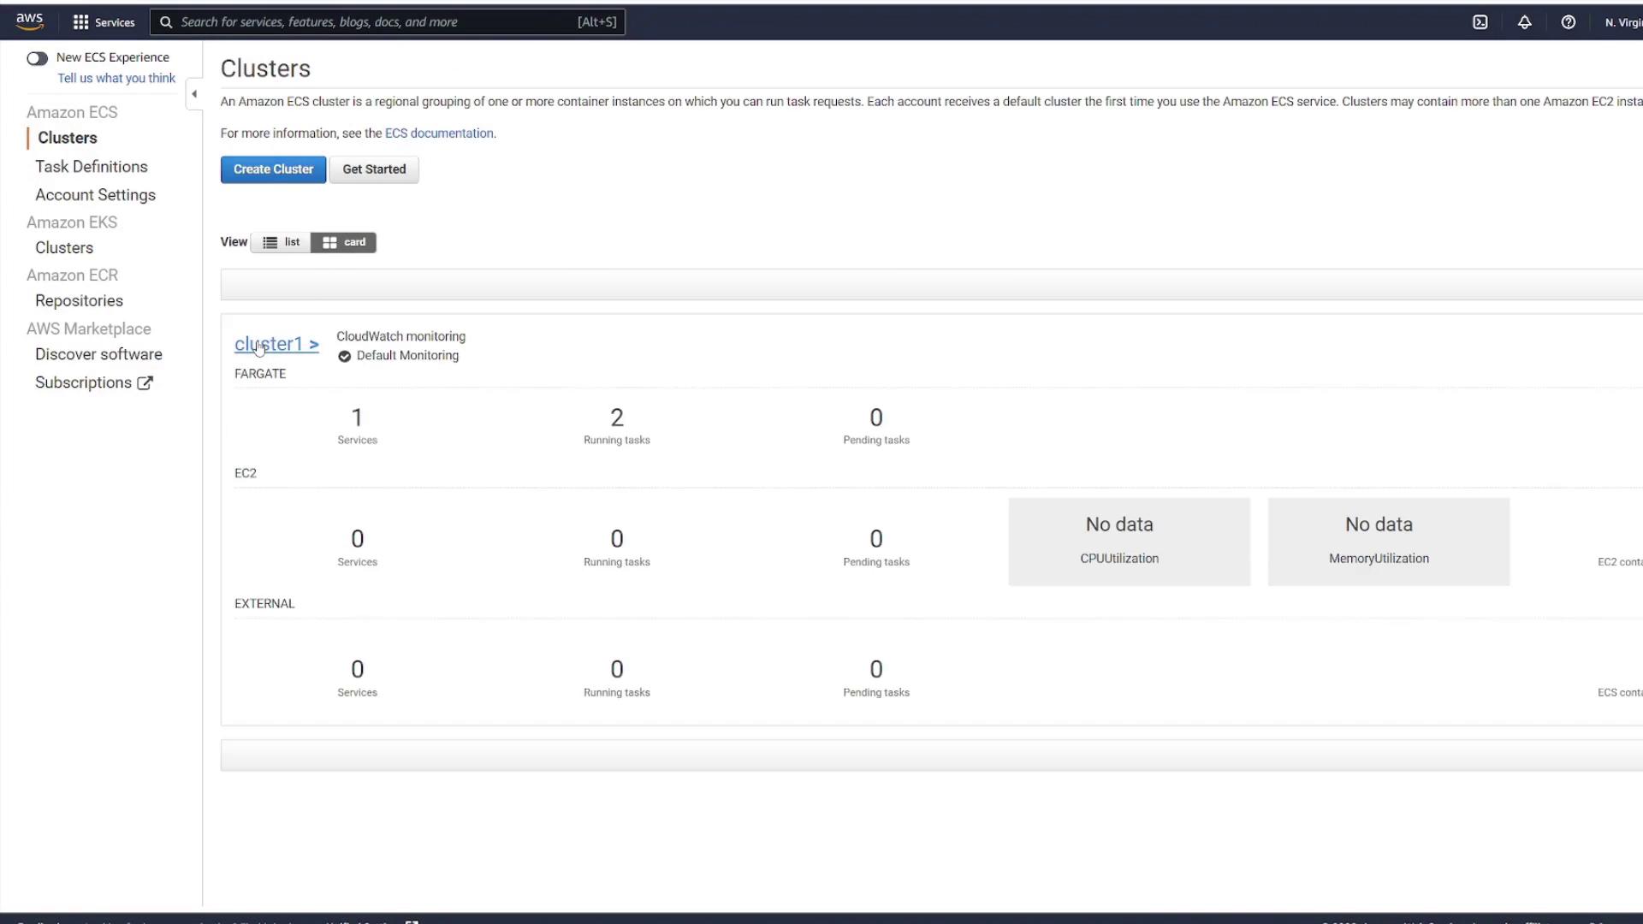This screenshot has width=1643, height=924.
Task: Open the N. Virginia region dropdown
Action: [1623, 22]
